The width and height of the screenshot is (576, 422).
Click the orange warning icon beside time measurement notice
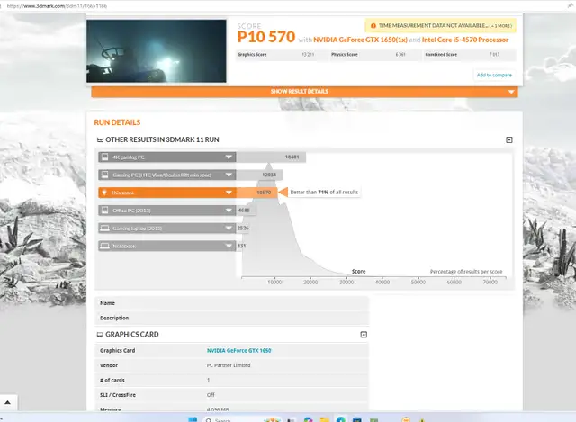point(373,26)
